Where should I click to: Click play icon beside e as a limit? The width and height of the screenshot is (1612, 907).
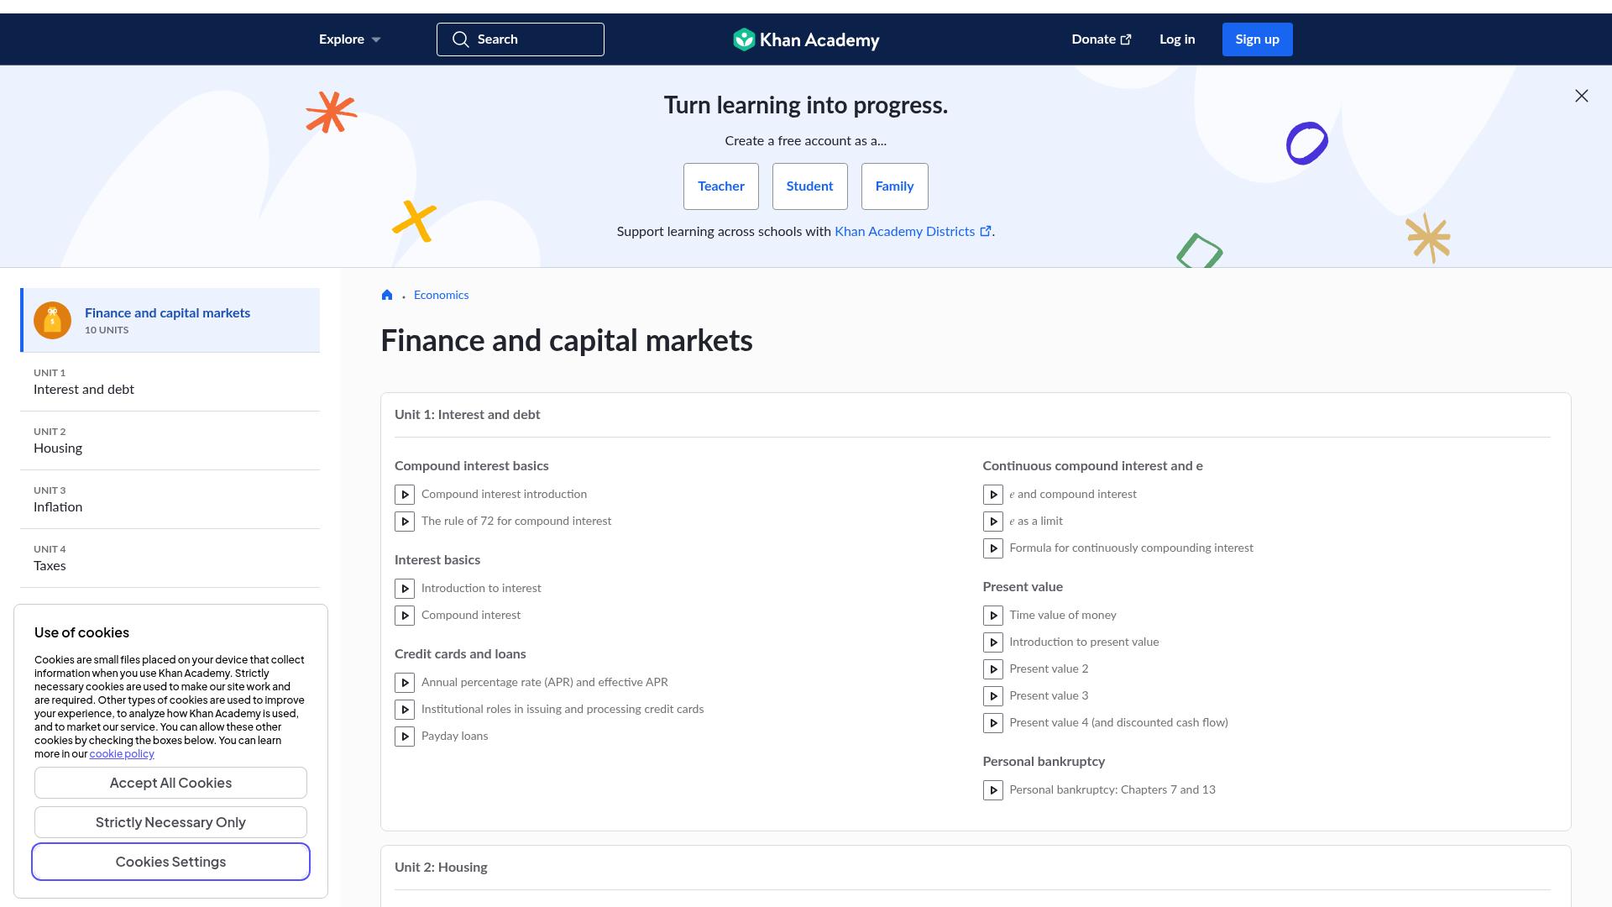click(993, 522)
